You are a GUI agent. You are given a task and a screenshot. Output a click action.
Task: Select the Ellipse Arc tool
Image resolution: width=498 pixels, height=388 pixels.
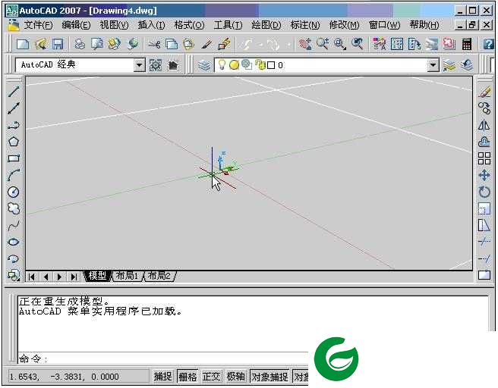pyautogui.click(x=14, y=258)
